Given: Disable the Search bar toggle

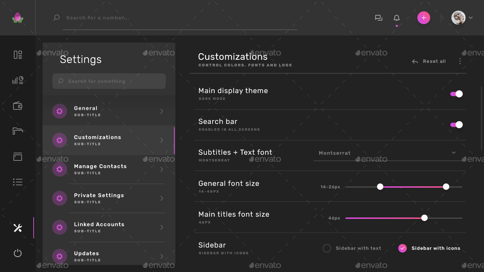Looking at the screenshot, I should pos(456,125).
